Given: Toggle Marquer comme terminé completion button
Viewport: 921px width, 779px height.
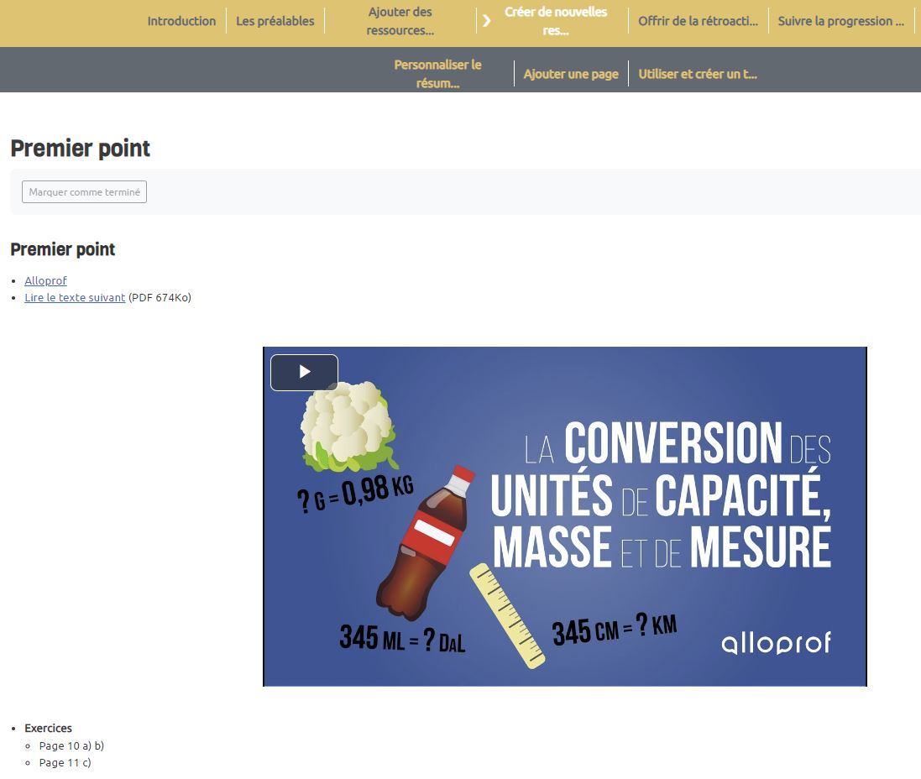Looking at the screenshot, I should pos(84,192).
